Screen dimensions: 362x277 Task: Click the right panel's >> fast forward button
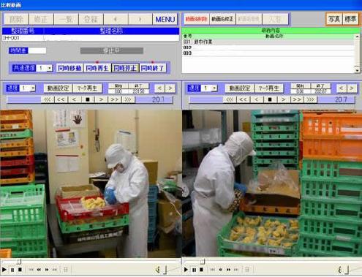tap(297, 99)
